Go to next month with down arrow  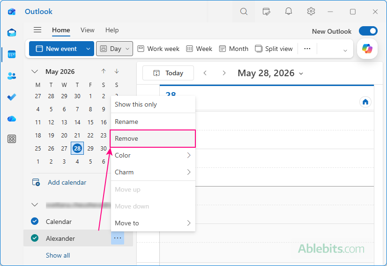pyautogui.click(x=117, y=71)
